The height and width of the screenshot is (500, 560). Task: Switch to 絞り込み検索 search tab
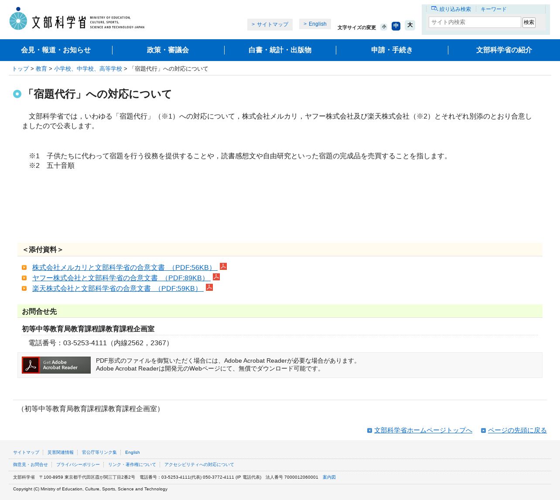[451, 9]
